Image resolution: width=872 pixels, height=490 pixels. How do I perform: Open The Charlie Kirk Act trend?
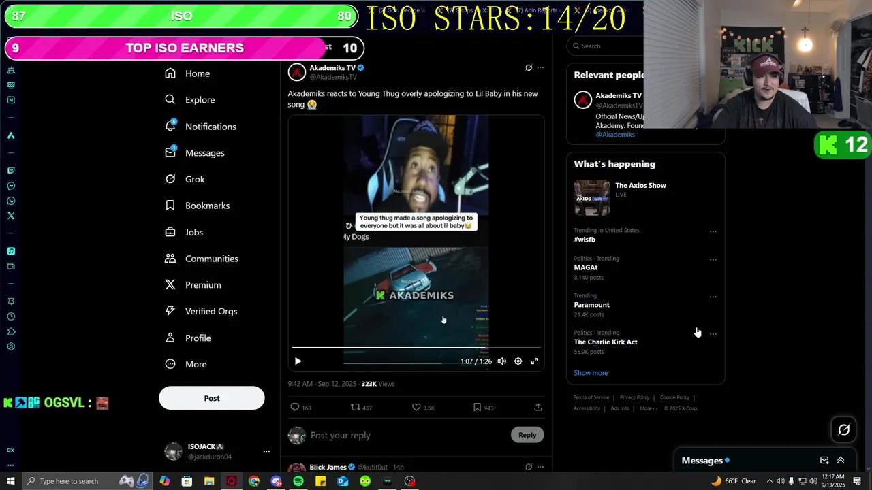coord(606,342)
